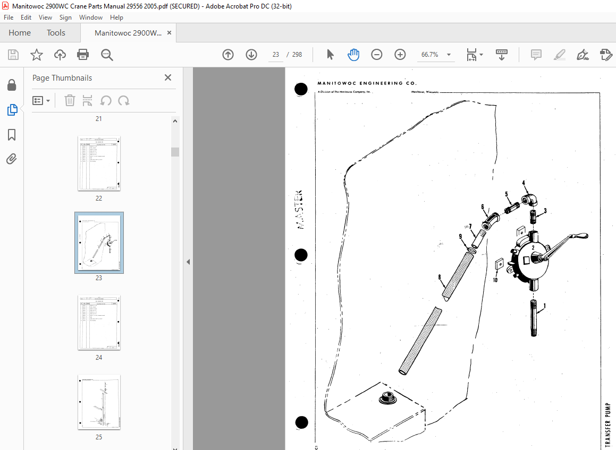Screen dimensions: 616x450
Task: Zoom in with plus button
Action: point(400,55)
